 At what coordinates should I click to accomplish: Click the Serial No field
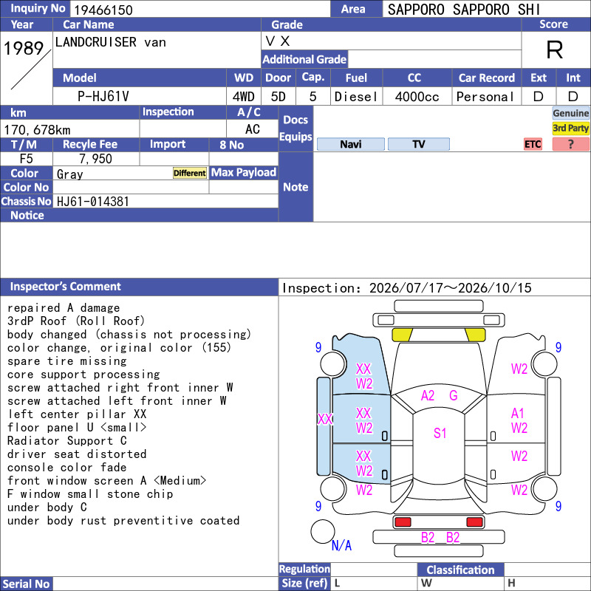pos(165,584)
